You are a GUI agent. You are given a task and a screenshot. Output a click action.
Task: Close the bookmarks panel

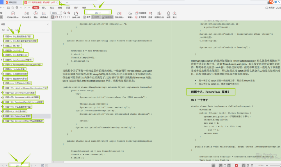click(x=48, y=24)
